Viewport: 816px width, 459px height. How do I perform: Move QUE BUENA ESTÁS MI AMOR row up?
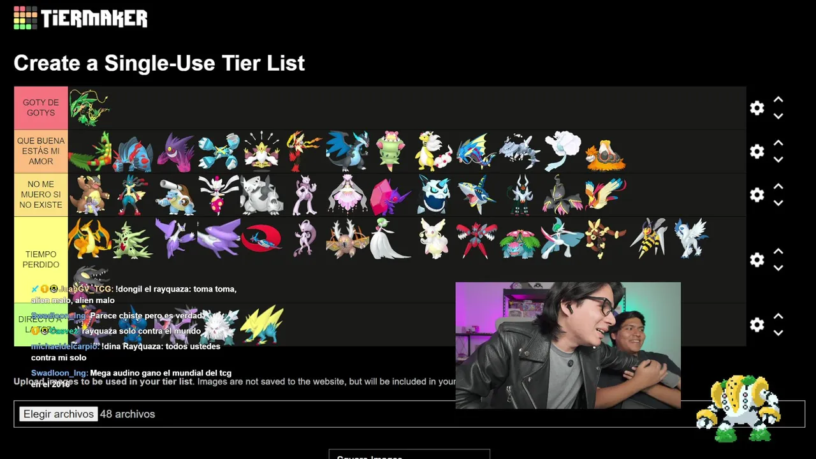(x=778, y=143)
